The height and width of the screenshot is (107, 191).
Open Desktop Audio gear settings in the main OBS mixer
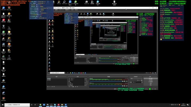point(127,81)
